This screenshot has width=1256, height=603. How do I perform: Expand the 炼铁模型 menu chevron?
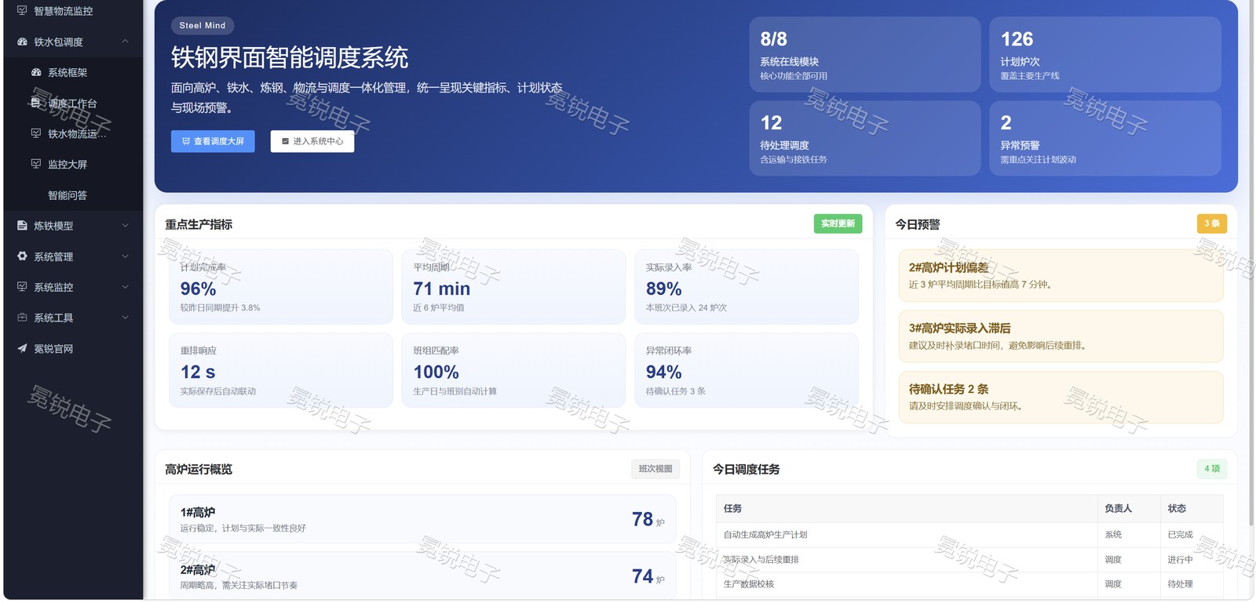(126, 226)
